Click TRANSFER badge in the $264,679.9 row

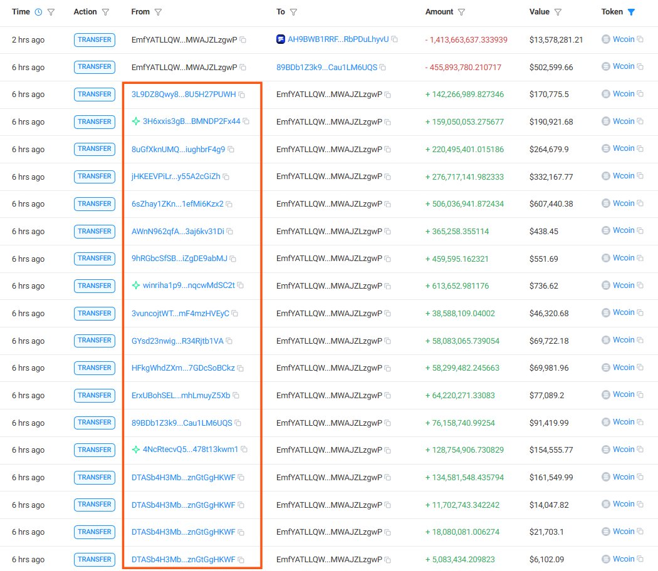pos(95,149)
